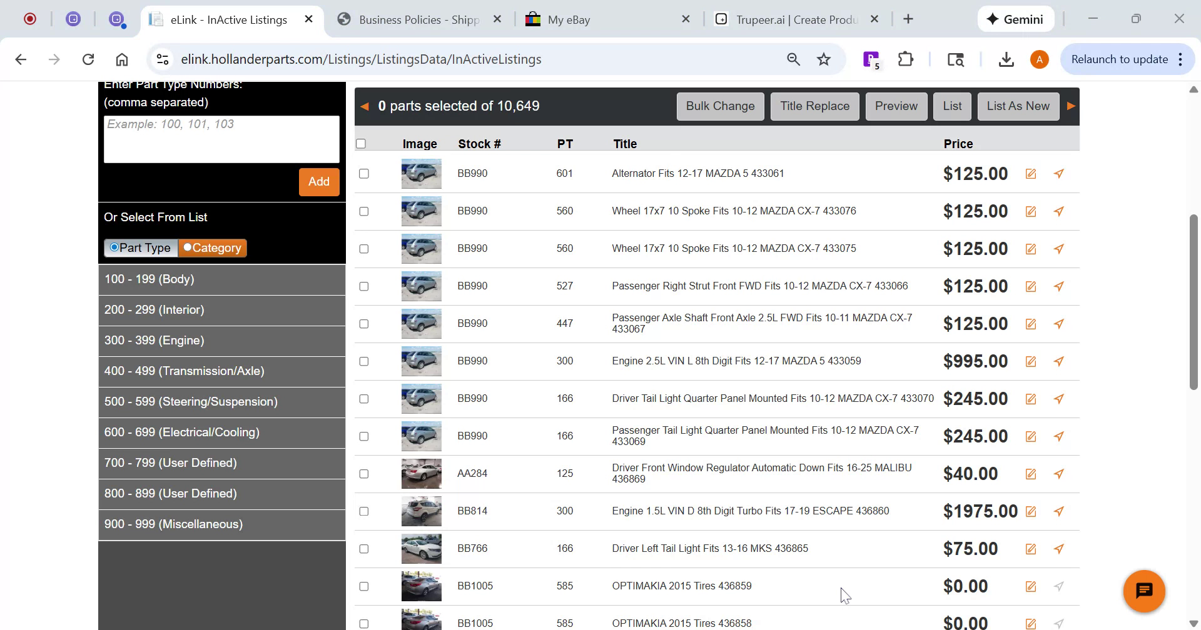Viewport: 1201px width, 630px height.
Task: Check the checkbox for the BB814 Engine listing
Action: [x=363, y=511]
